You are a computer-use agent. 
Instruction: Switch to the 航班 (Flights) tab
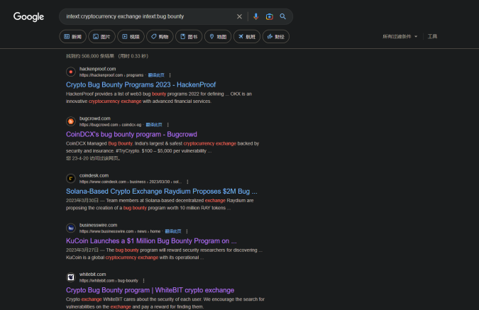click(247, 37)
